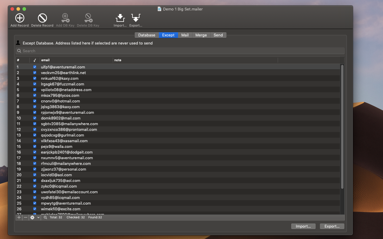Select the zjjaonz37@personal.com email text
The width and height of the screenshot is (383, 239).
[x=63, y=169]
